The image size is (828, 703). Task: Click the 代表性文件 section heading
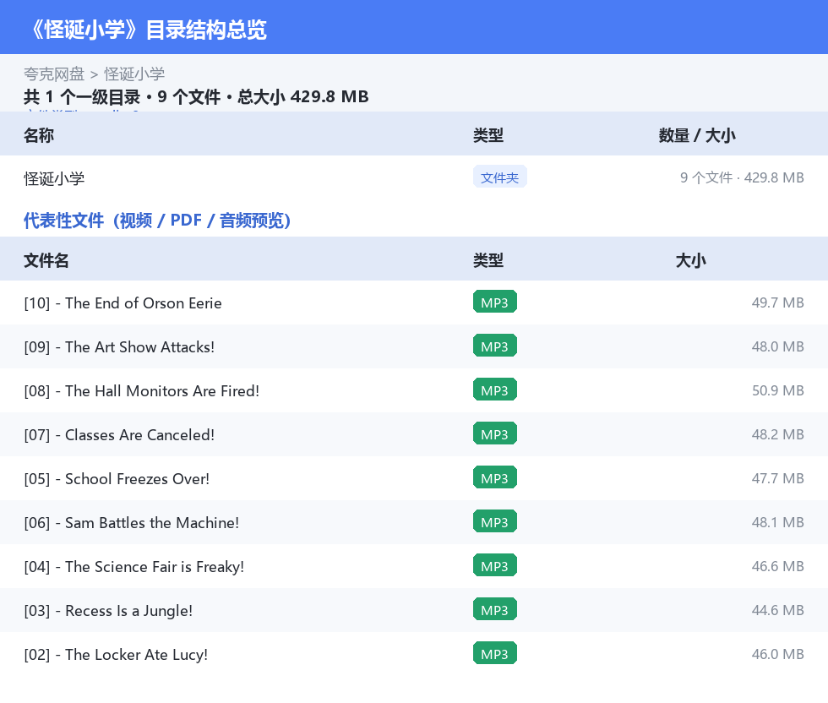(157, 221)
